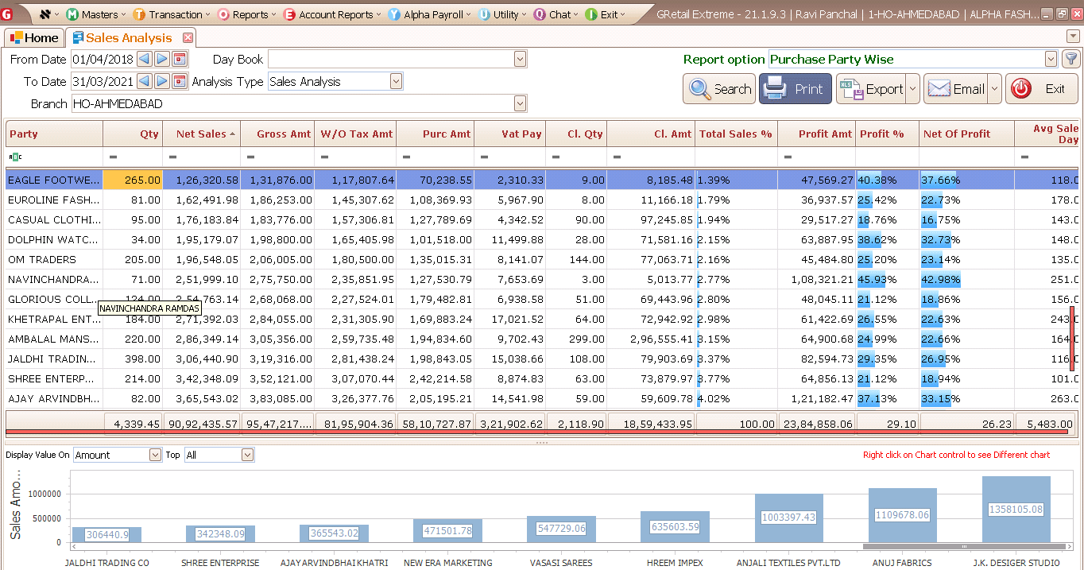1084x570 pixels.
Task: Click the red Exit button
Action: [x=1041, y=89]
